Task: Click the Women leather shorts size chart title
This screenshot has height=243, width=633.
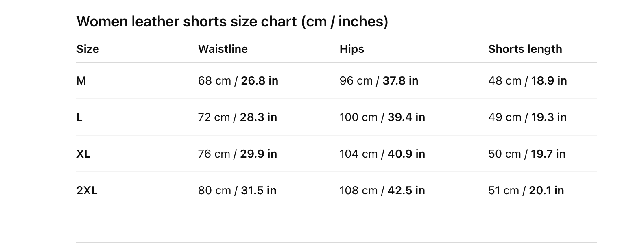Action: (232, 22)
